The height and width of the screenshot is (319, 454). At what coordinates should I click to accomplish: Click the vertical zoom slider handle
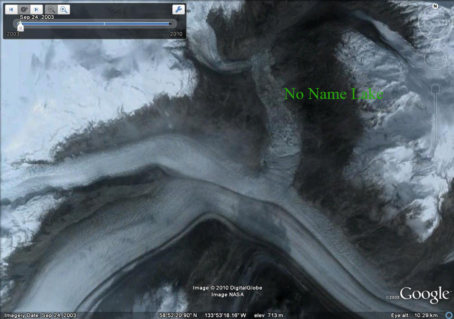(435, 116)
